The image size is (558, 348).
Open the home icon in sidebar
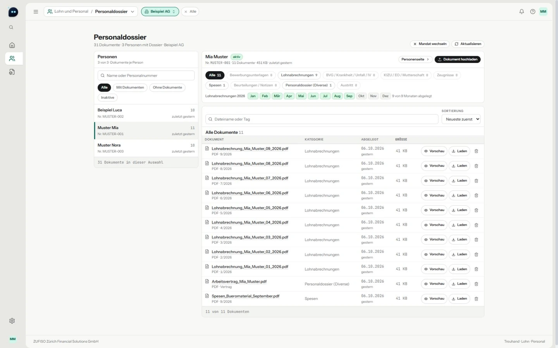pyautogui.click(x=12, y=45)
